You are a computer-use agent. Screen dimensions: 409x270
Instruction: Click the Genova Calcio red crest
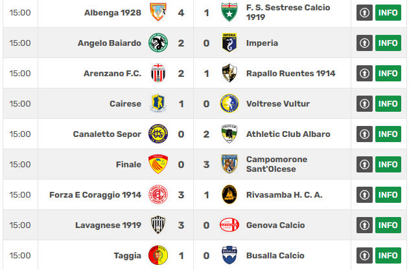[229, 225]
